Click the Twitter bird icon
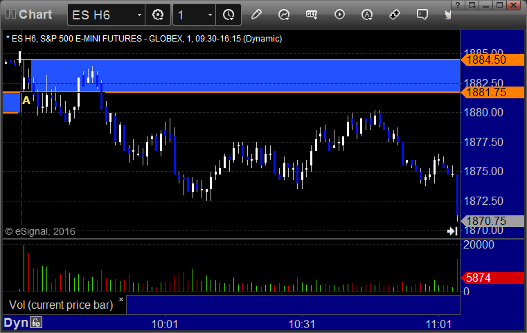 point(448,15)
